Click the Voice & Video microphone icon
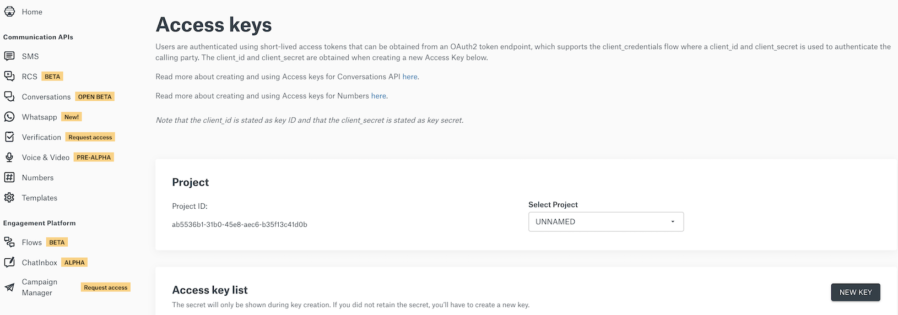Image resolution: width=898 pixels, height=315 pixels. [9, 157]
